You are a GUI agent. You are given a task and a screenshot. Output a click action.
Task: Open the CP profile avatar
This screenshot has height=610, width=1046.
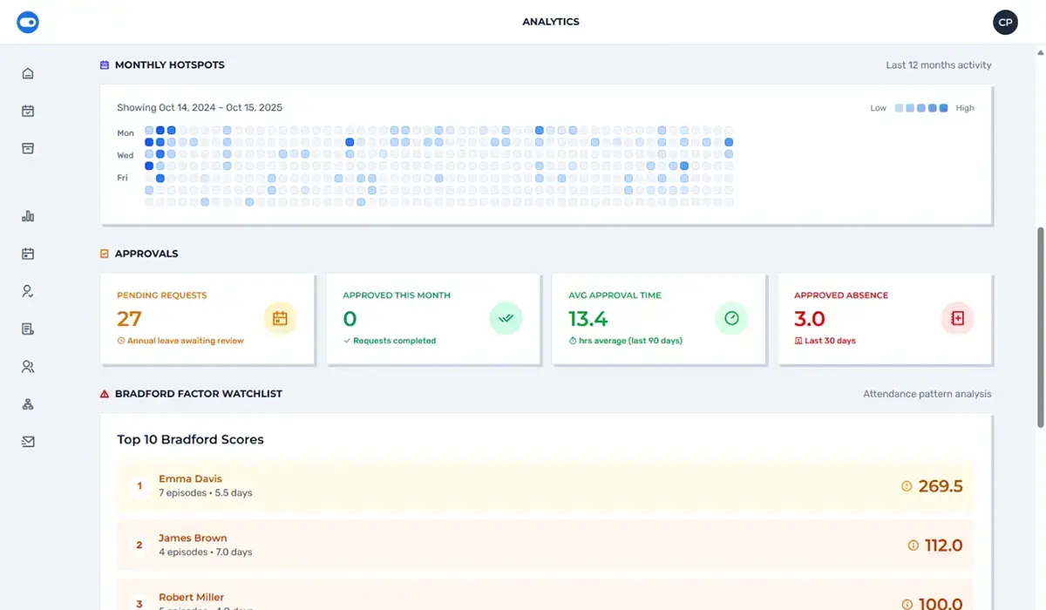pyautogui.click(x=1005, y=22)
